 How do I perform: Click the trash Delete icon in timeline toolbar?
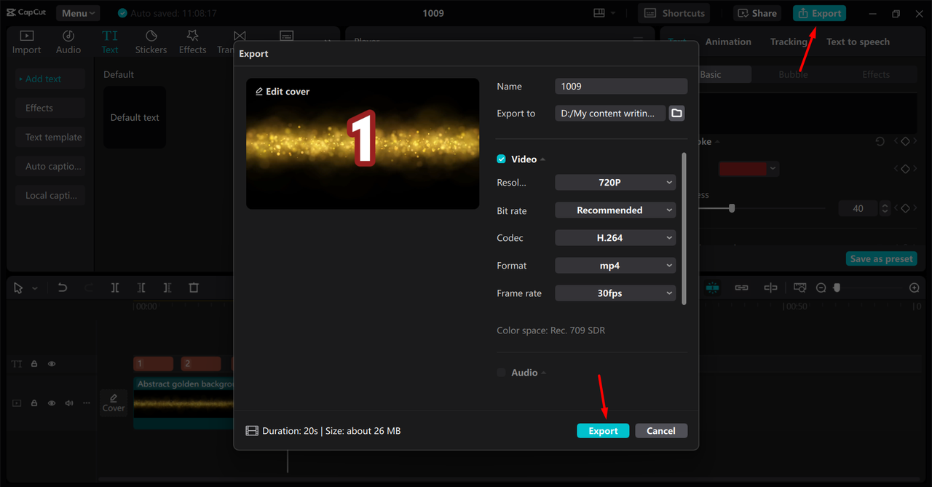pyautogui.click(x=194, y=288)
